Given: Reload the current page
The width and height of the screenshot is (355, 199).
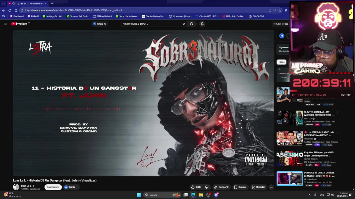Looking at the screenshot, I should (10, 10).
